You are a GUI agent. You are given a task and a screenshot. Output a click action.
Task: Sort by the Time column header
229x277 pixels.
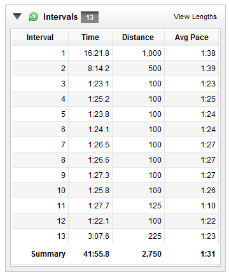90,37
